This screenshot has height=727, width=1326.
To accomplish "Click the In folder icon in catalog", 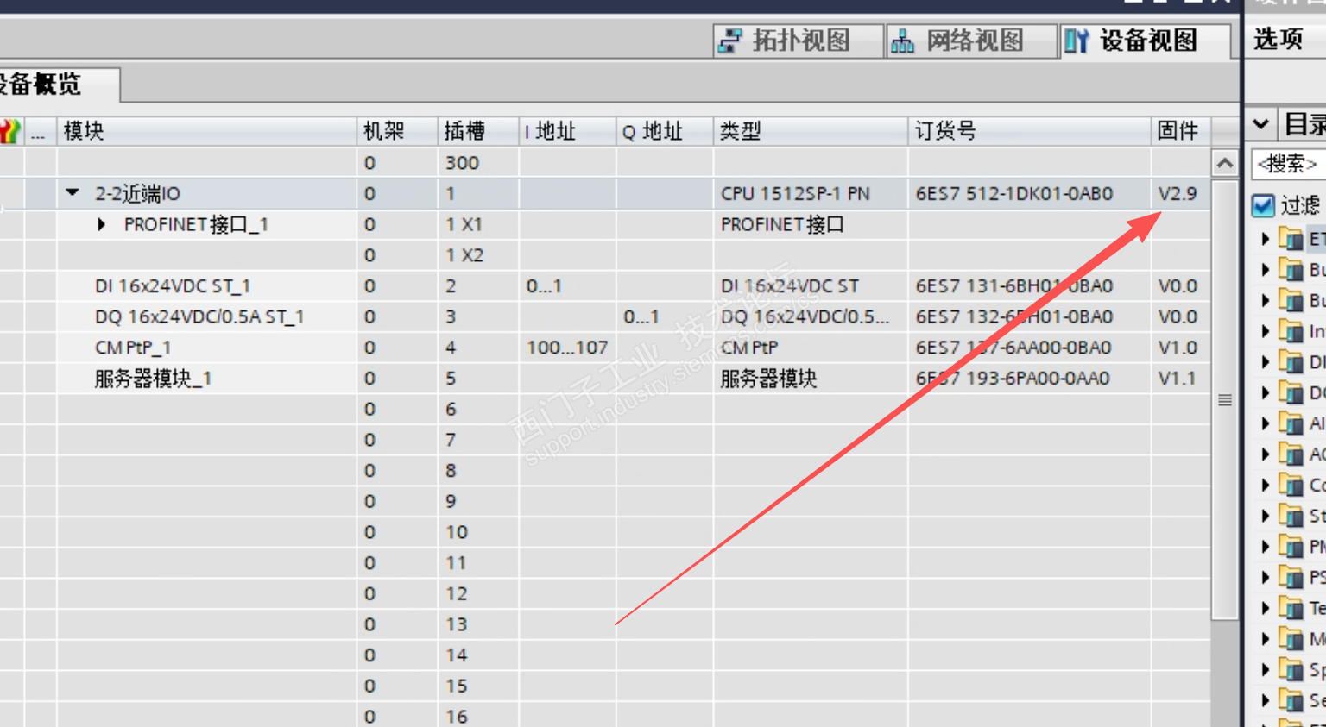I will pyautogui.click(x=1291, y=331).
